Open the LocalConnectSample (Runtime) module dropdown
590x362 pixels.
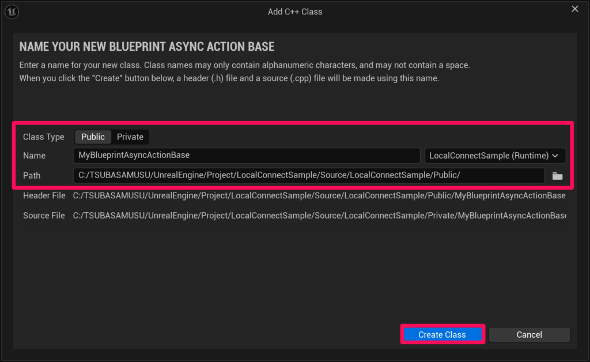(x=494, y=156)
